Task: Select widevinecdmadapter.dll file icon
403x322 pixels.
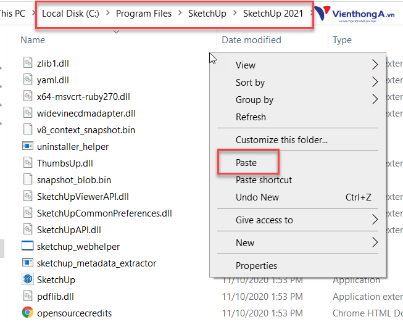Action: (28, 112)
